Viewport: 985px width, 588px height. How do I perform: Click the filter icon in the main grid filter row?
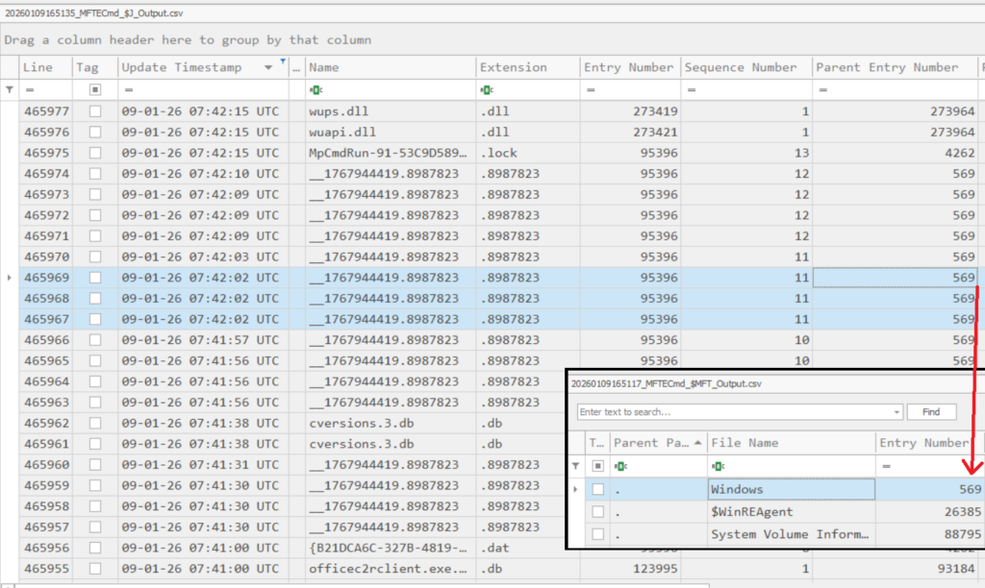[10, 89]
